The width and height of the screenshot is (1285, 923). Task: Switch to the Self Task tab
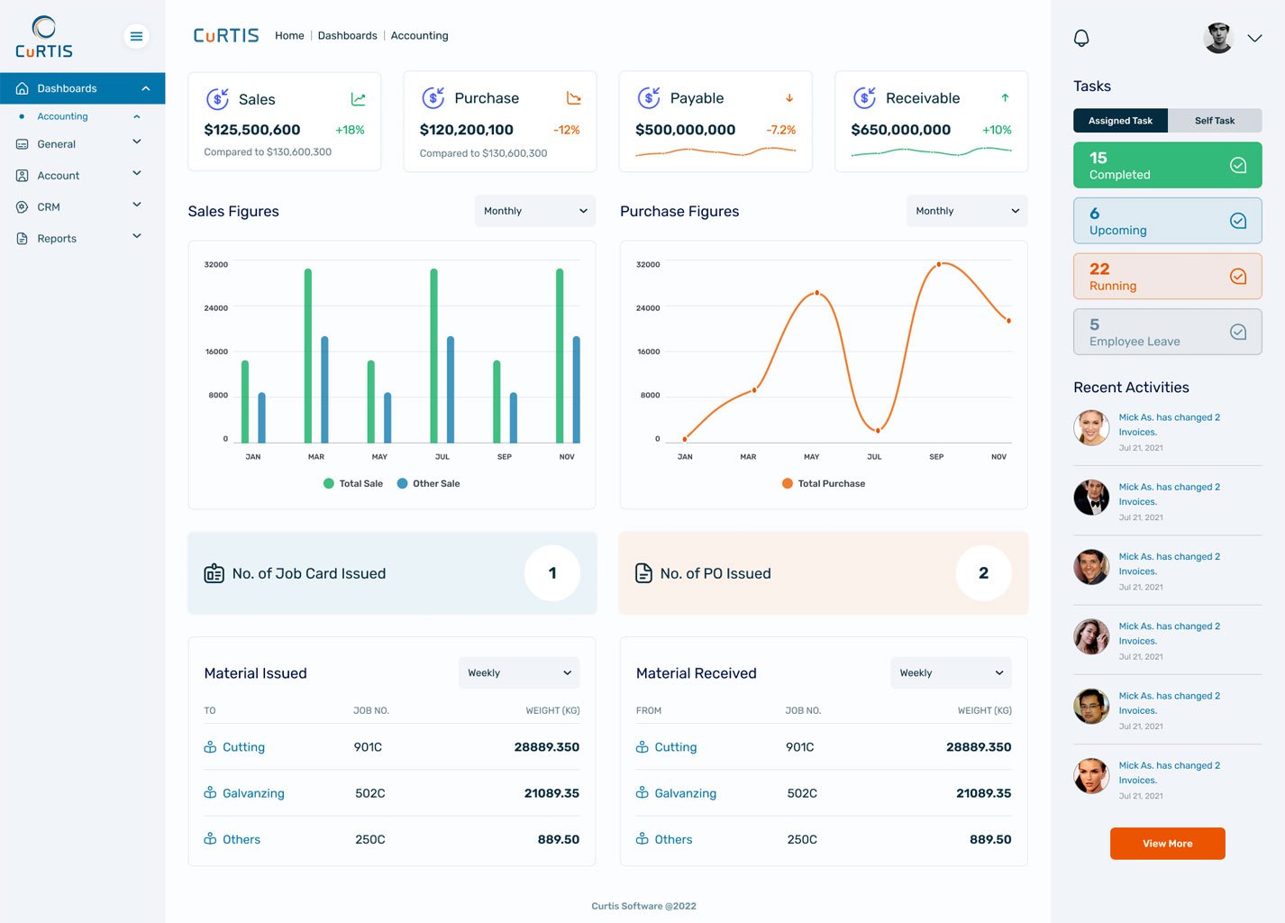[x=1215, y=120]
